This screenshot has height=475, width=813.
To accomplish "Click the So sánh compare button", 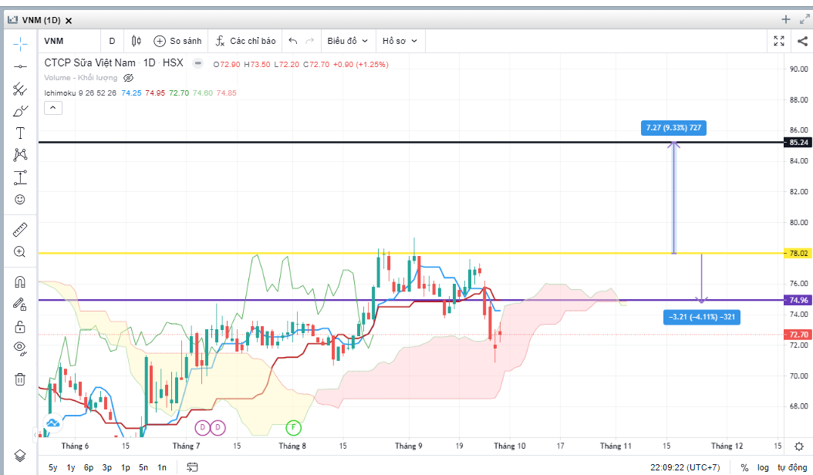I will [x=177, y=41].
